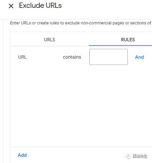Click the Chinese watermark text
Screen dimensions: 152x163
coord(140,156)
